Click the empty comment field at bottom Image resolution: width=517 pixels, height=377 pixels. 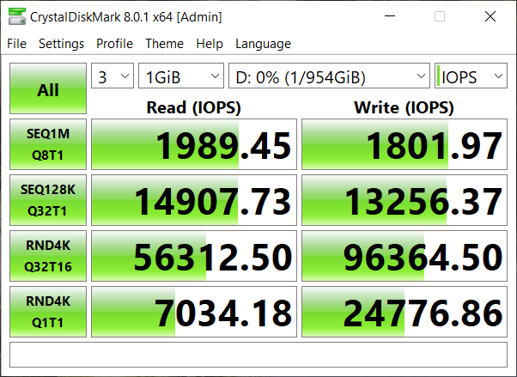coord(258,355)
